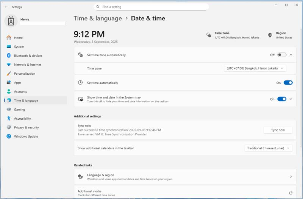Turn on Set time zone automatically toggle
Screen dimensions: 303x199
click(x=282, y=55)
